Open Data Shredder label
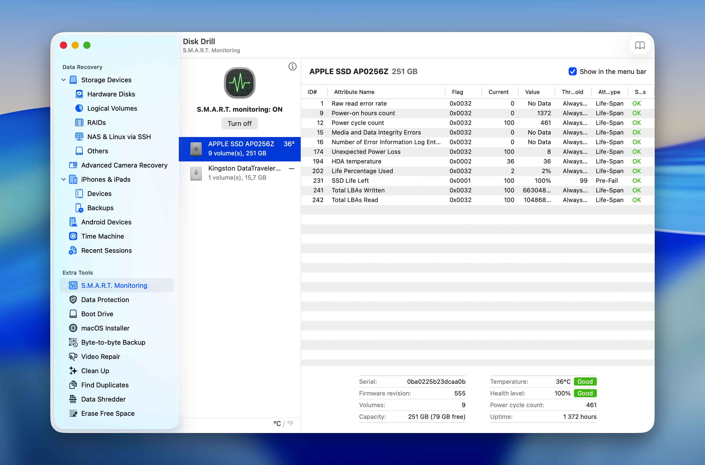The image size is (705, 465). pyautogui.click(x=103, y=399)
